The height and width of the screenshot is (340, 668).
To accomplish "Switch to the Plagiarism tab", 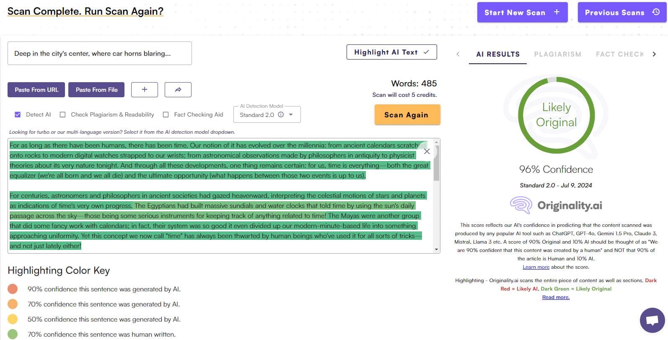I will click(x=557, y=54).
